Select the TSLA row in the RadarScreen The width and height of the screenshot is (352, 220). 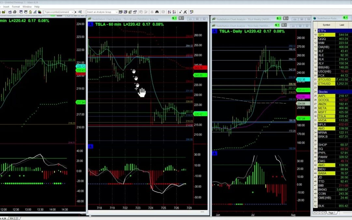(x=324, y=116)
